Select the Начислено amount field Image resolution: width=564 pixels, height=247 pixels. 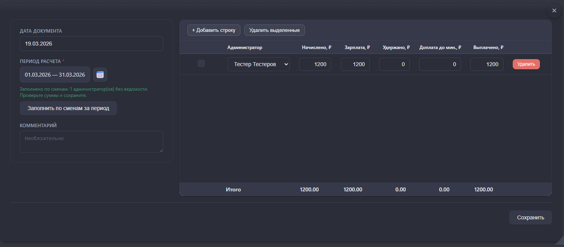(315, 64)
